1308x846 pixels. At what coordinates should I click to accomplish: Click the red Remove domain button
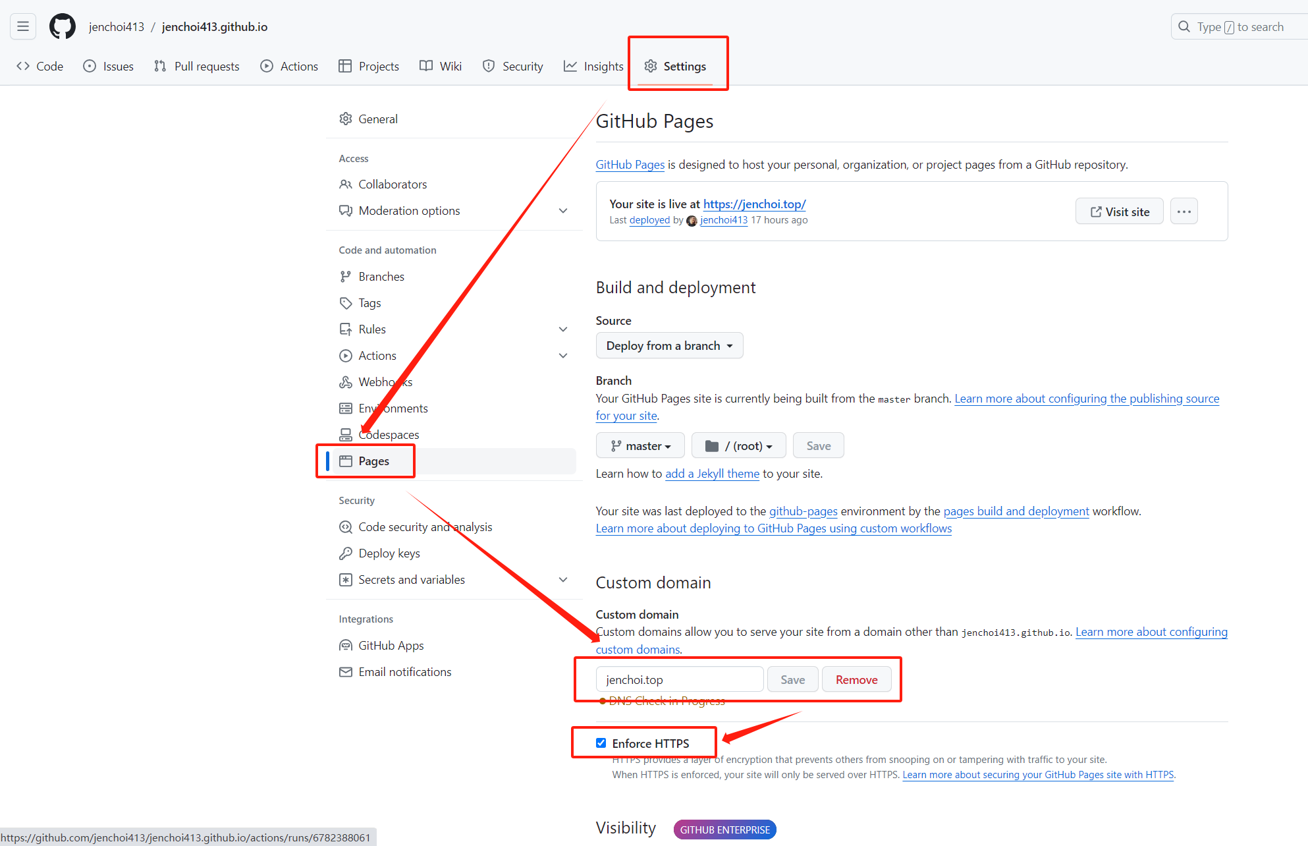[x=856, y=679]
